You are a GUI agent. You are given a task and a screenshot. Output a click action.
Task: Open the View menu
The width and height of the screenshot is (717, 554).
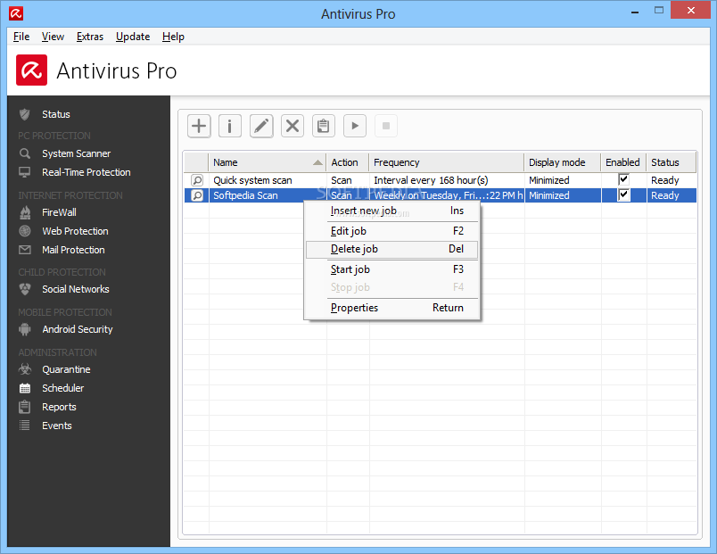[x=53, y=37]
